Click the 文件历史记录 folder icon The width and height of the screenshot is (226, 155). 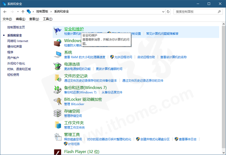click(x=57, y=78)
